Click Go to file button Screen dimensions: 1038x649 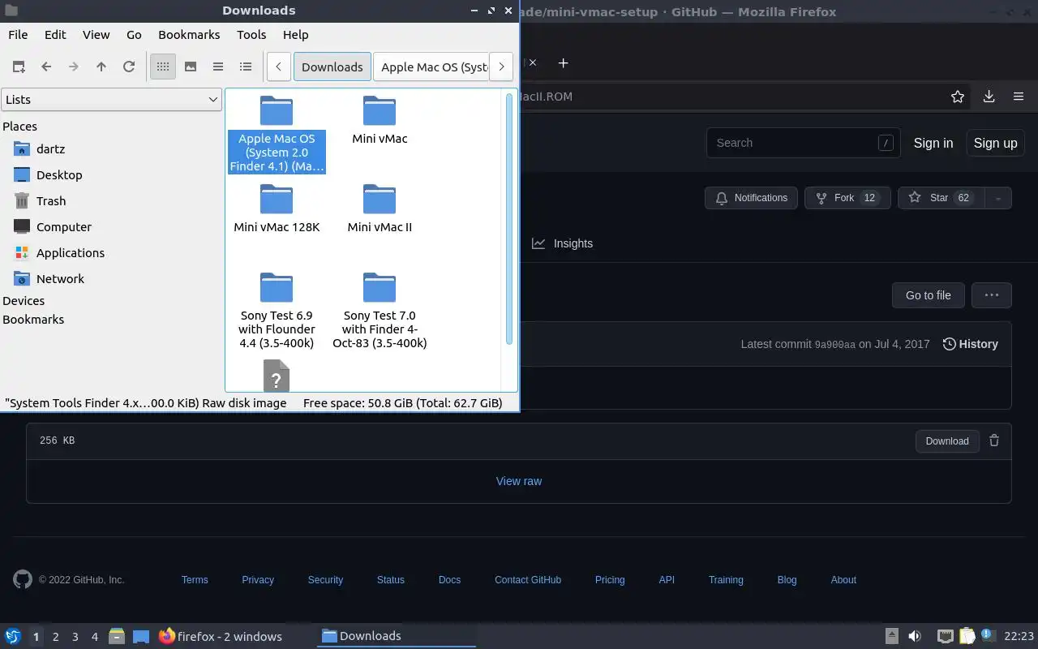[928, 295]
